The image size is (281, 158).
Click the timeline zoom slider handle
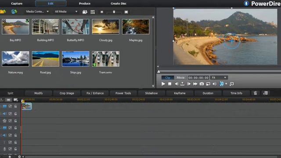tap(10, 157)
